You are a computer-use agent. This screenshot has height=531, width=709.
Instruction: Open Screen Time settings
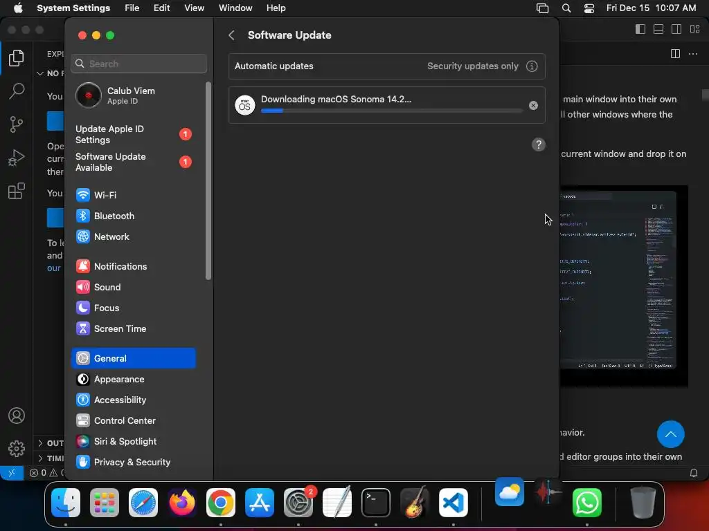coord(134,328)
